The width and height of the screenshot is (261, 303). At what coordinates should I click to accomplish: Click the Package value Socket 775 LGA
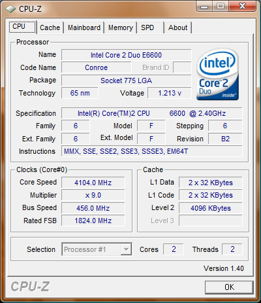click(x=127, y=80)
